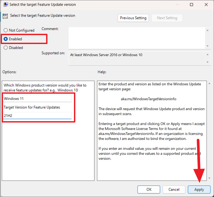
Task: Click inside the Comment text box
Action: (136, 38)
